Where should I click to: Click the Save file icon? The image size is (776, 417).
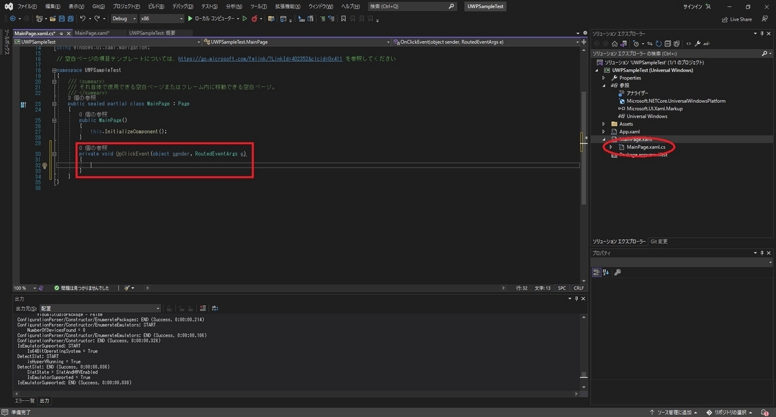[62, 19]
